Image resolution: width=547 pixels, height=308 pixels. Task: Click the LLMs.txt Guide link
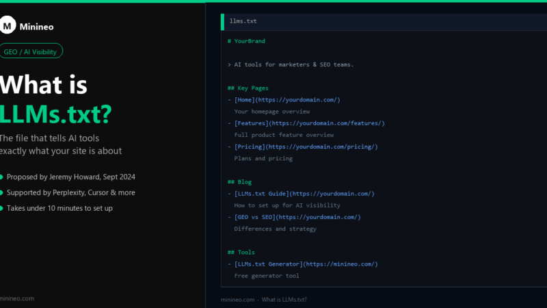(x=304, y=194)
